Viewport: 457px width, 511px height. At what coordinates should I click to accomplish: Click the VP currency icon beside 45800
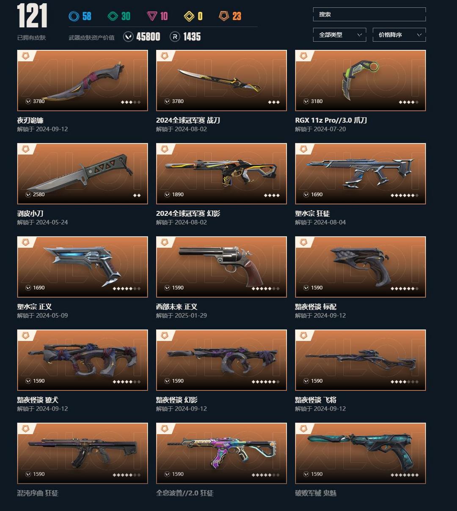[x=128, y=37]
